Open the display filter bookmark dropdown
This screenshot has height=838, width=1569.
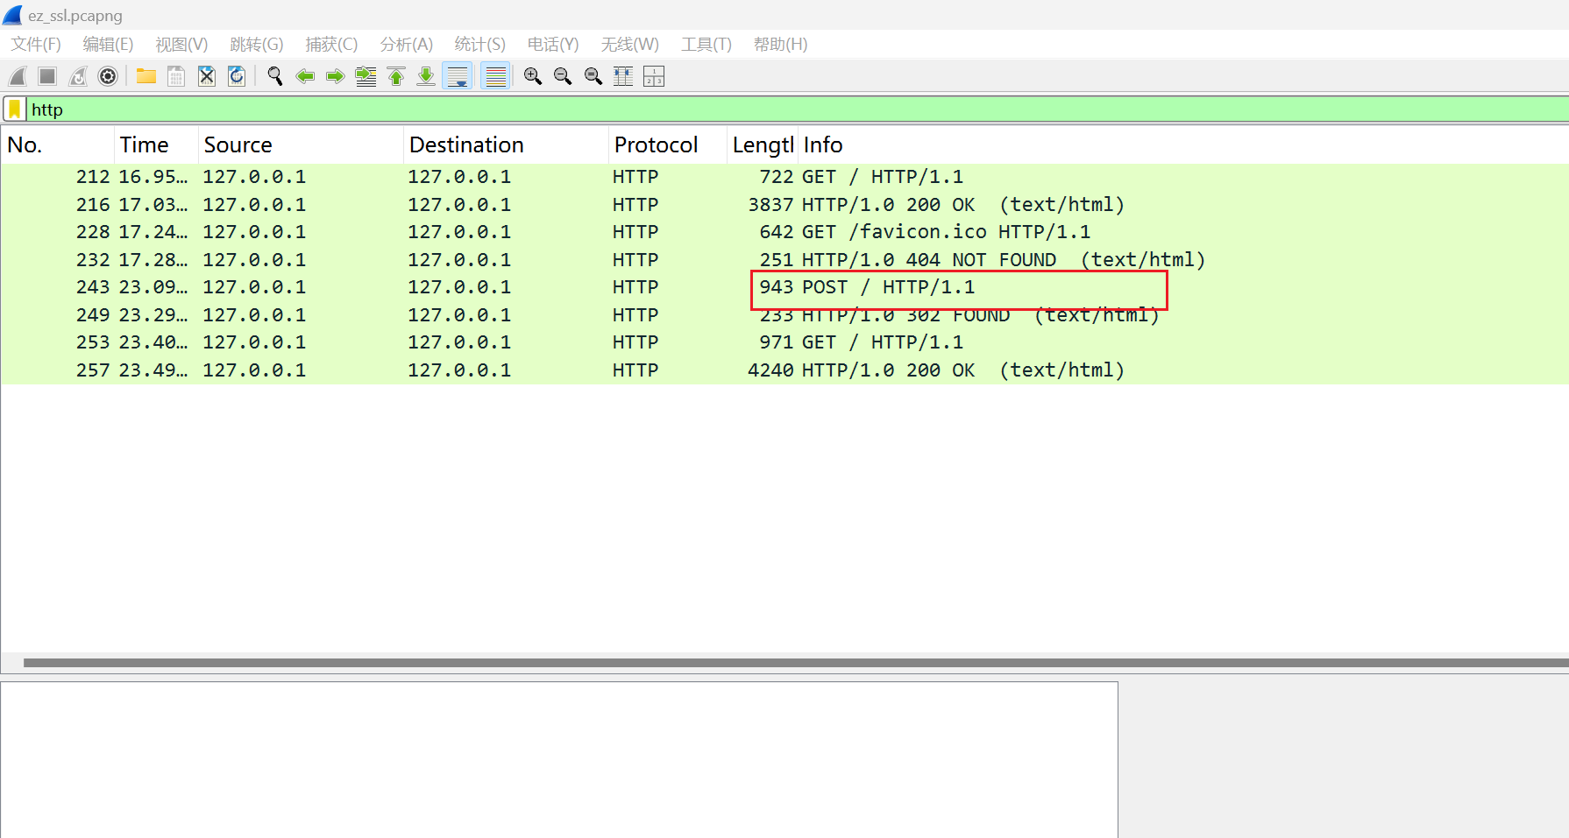15,109
